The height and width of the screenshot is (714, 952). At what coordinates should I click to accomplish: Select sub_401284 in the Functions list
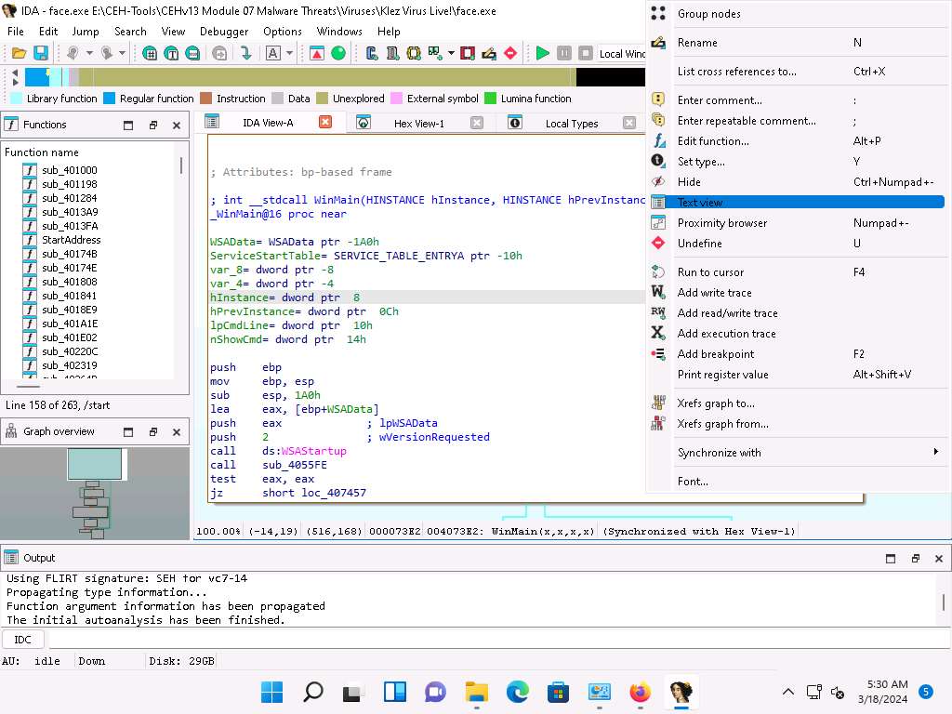point(69,198)
